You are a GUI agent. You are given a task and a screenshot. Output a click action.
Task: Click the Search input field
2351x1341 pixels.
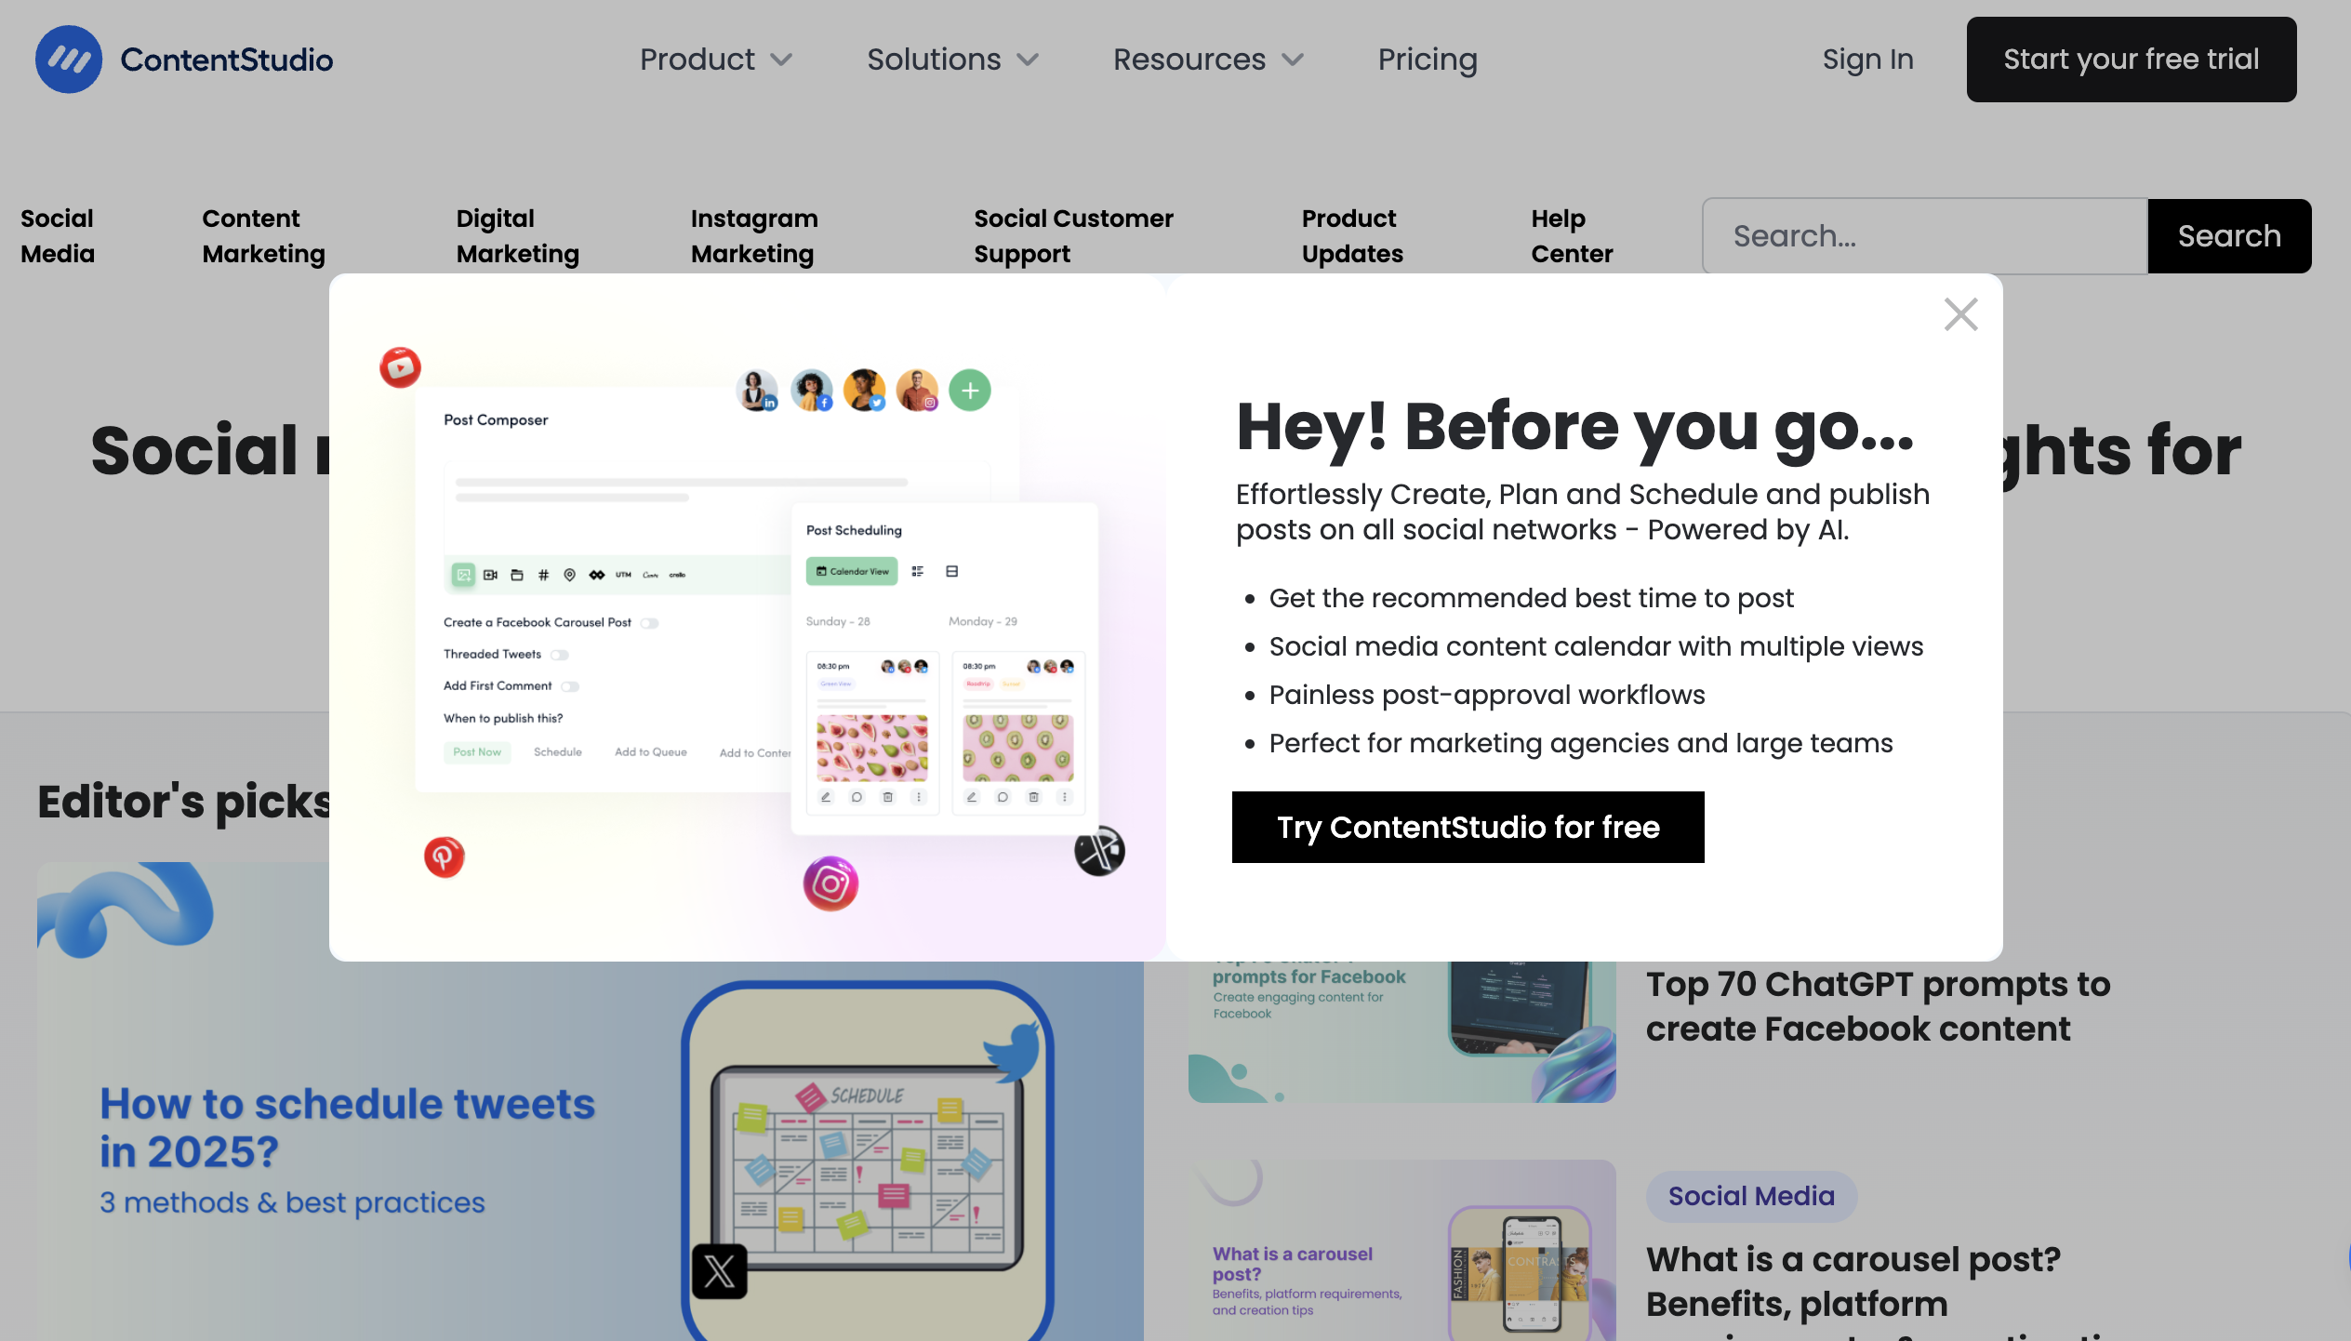tap(1925, 235)
